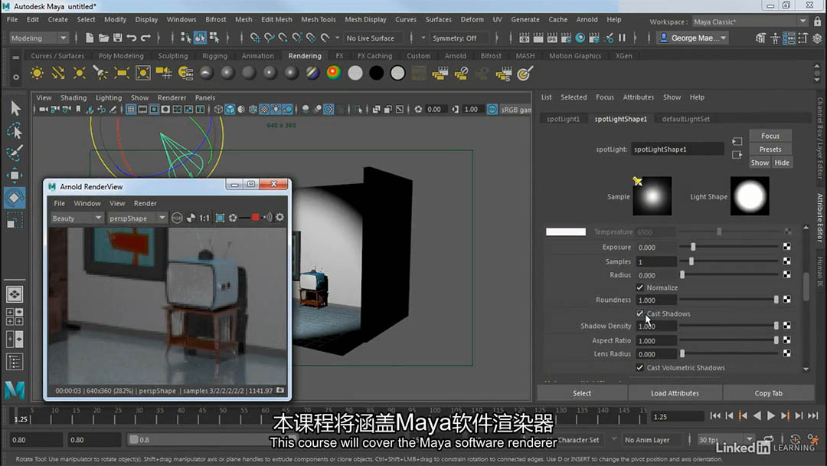Image resolution: width=827 pixels, height=466 pixels.
Task: Open the Mesh Tools menu
Action: pyautogui.click(x=318, y=19)
